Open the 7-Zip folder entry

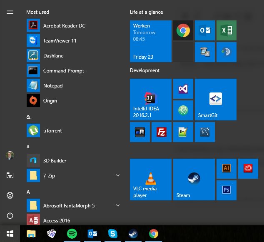(x=73, y=175)
